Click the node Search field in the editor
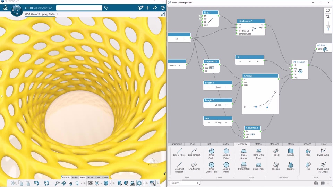The image size is (333, 187). click(x=185, y=183)
